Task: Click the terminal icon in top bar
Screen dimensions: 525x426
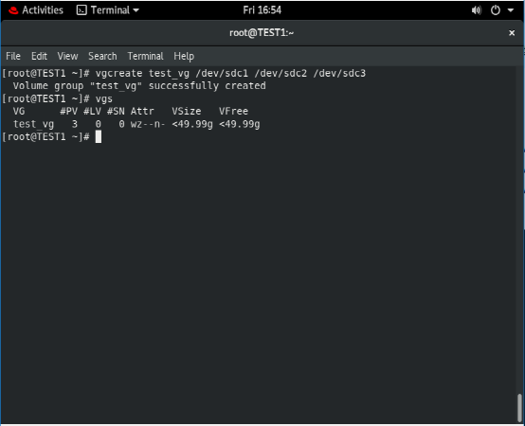Action: click(81, 10)
